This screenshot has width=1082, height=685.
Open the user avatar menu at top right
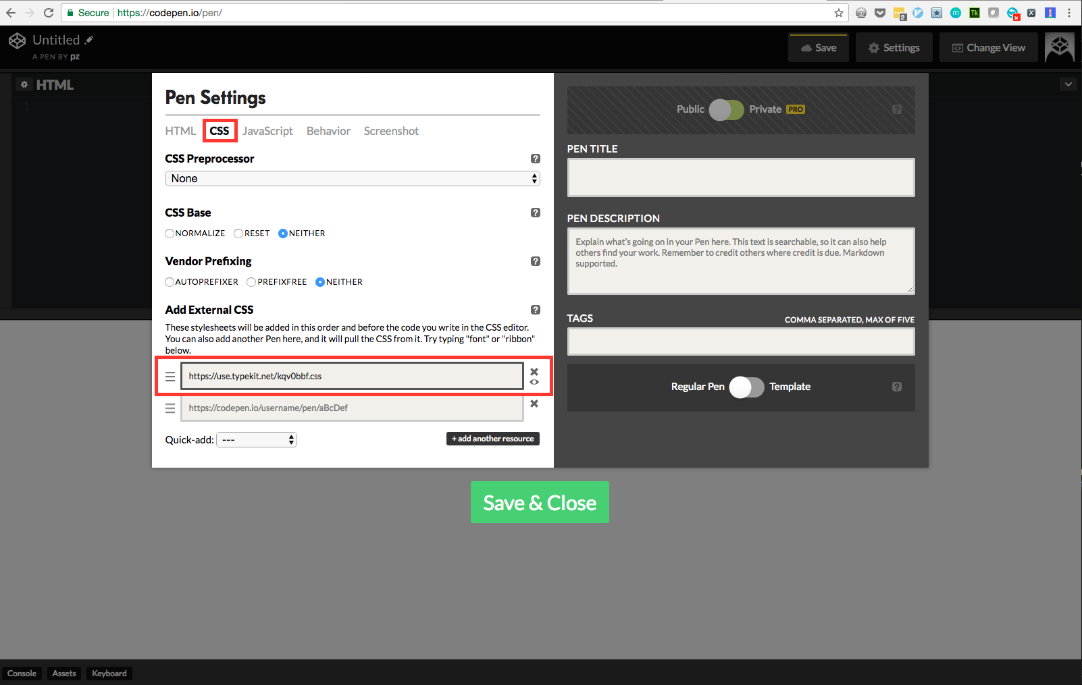click(1059, 47)
